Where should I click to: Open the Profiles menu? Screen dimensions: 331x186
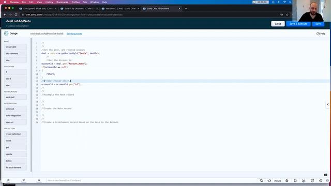(x=76, y=2)
